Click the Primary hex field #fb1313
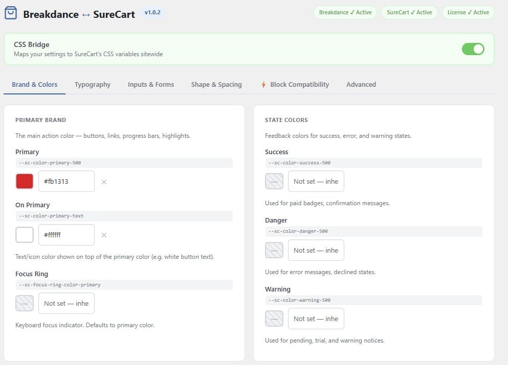The width and height of the screenshot is (508, 365). (x=67, y=181)
